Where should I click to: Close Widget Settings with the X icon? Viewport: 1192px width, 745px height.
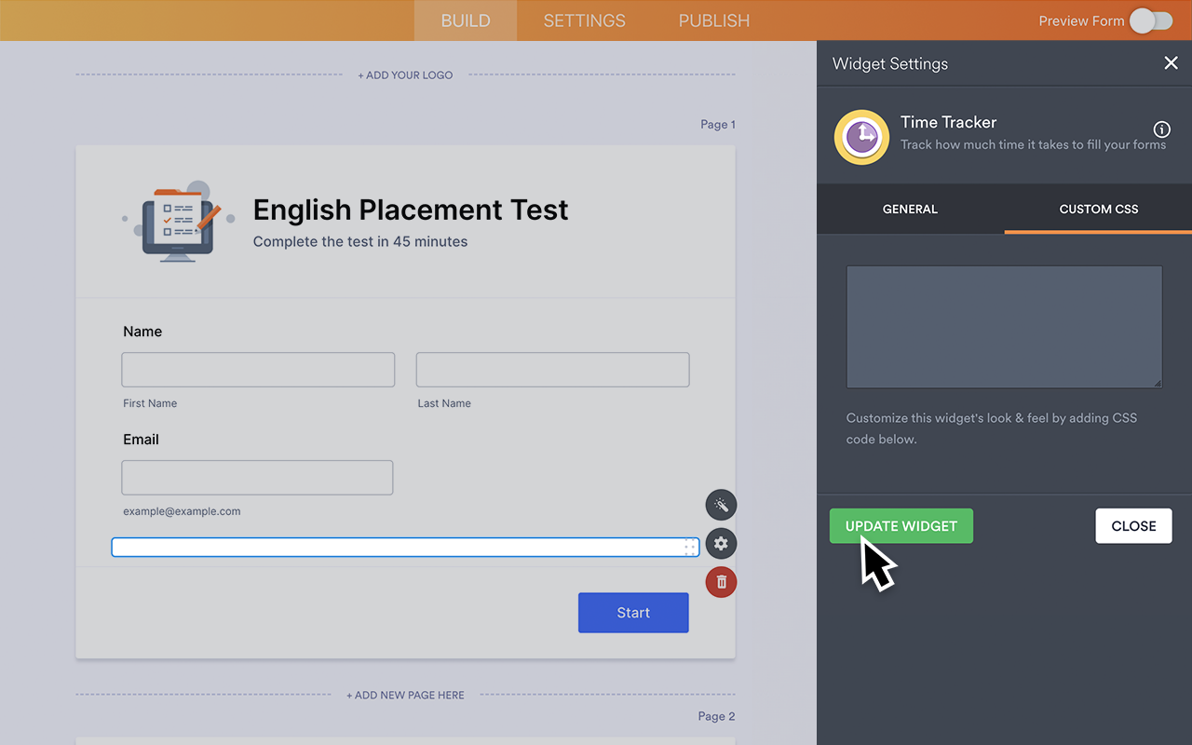coord(1171,62)
